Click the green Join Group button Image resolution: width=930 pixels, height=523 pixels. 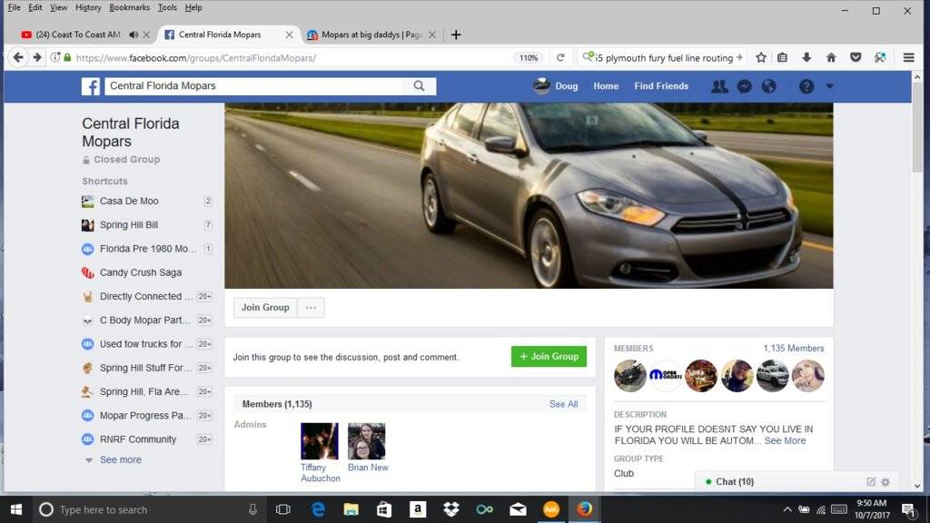549,357
